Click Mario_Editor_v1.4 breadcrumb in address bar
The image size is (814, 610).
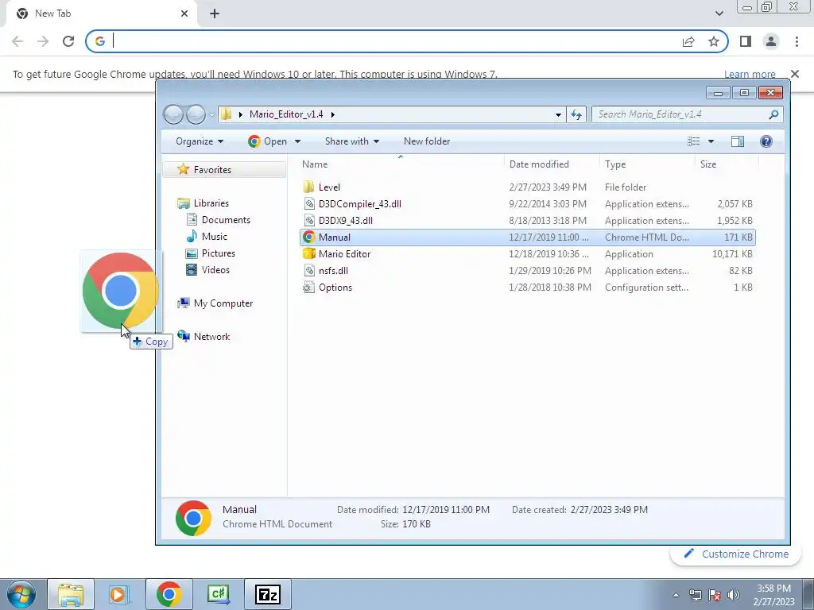pos(286,114)
